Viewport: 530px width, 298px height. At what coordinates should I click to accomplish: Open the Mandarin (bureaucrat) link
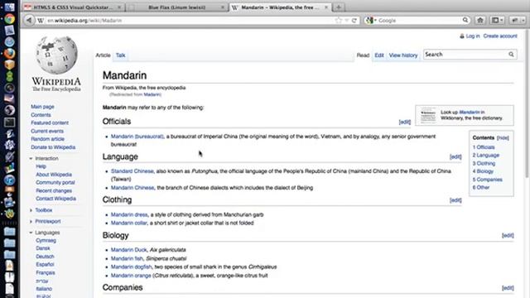pyautogui.click(x=137, y=137)
